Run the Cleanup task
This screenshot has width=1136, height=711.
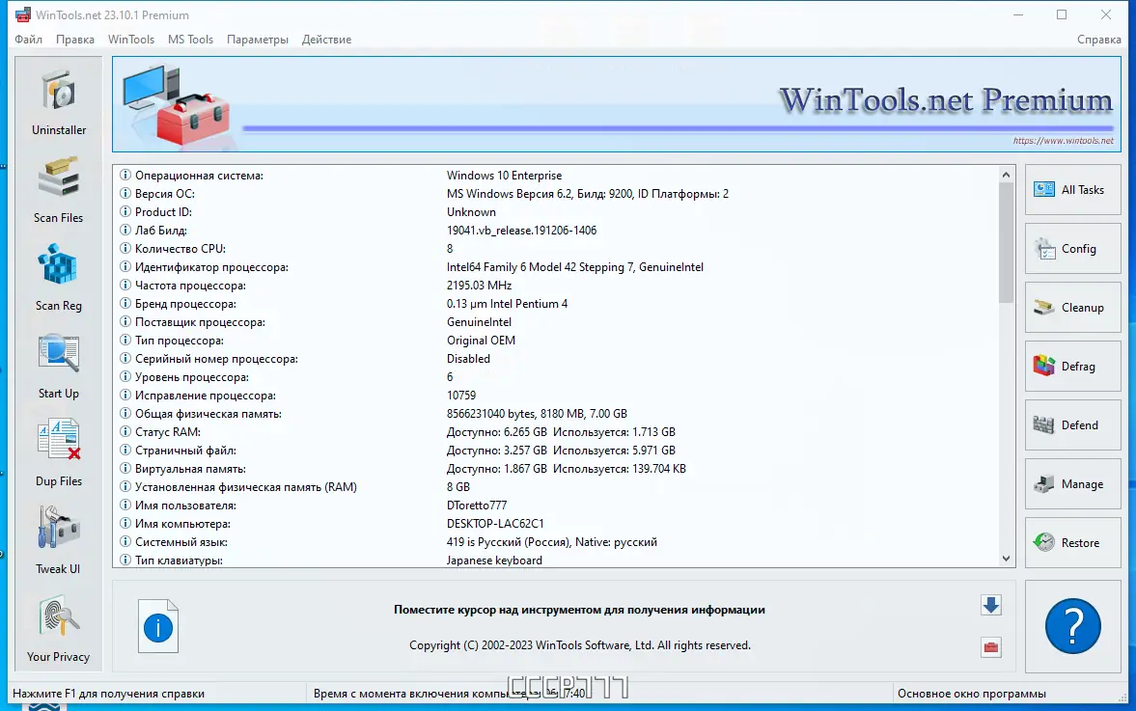pyautogui.click(x=1073, y=307)
